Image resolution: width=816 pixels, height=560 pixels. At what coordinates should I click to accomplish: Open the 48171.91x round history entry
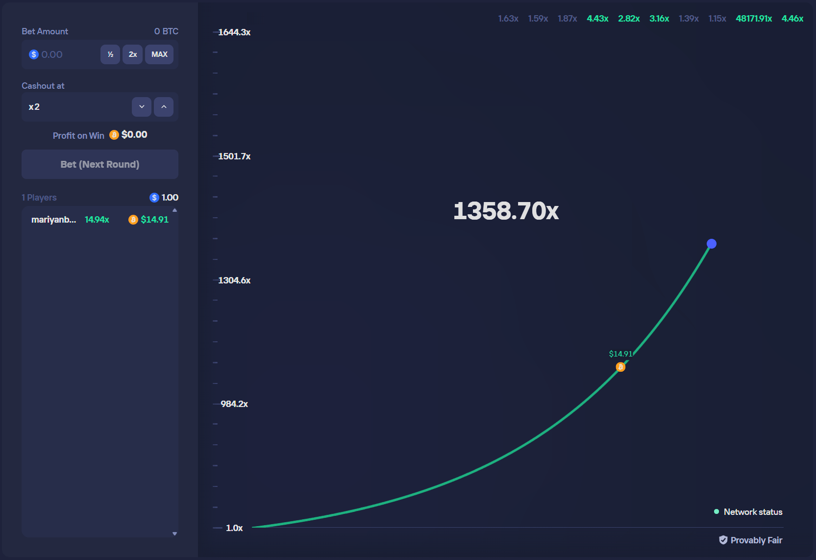click(x=753, y=19)
